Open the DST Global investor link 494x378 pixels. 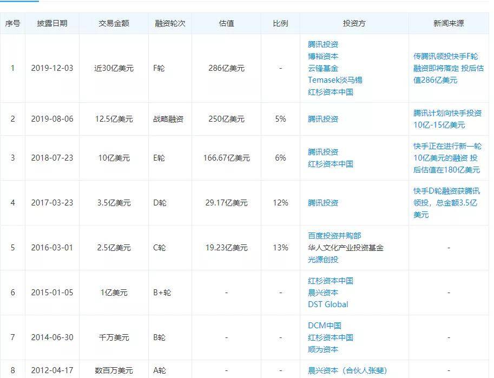point(328,304)
